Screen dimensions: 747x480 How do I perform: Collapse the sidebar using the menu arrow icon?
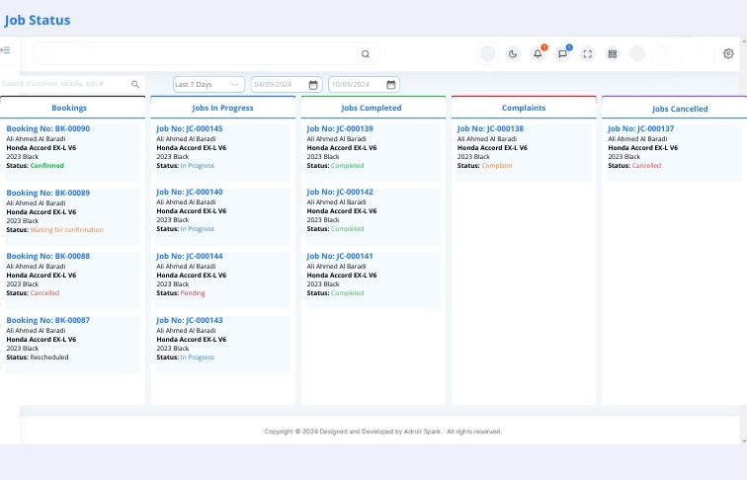[x=5, y=50]
